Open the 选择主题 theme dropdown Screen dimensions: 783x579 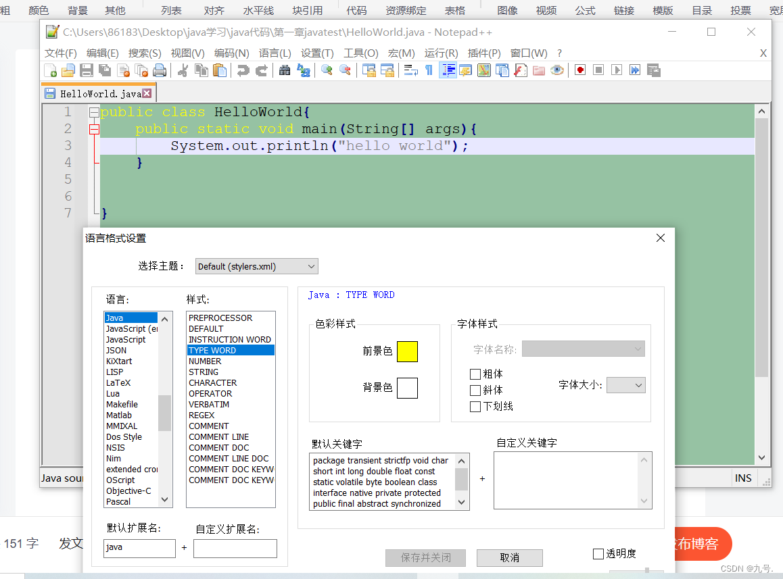click(257, 267)
